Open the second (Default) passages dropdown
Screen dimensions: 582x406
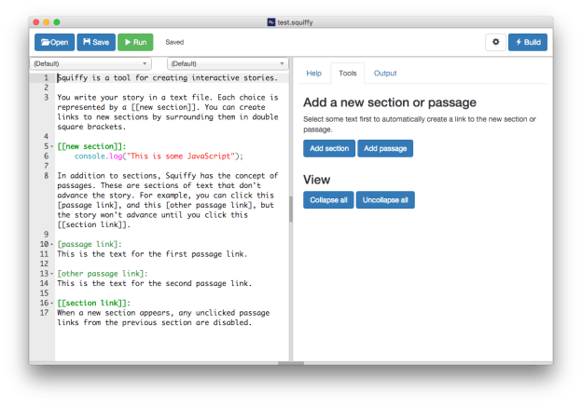coord(228,63)
